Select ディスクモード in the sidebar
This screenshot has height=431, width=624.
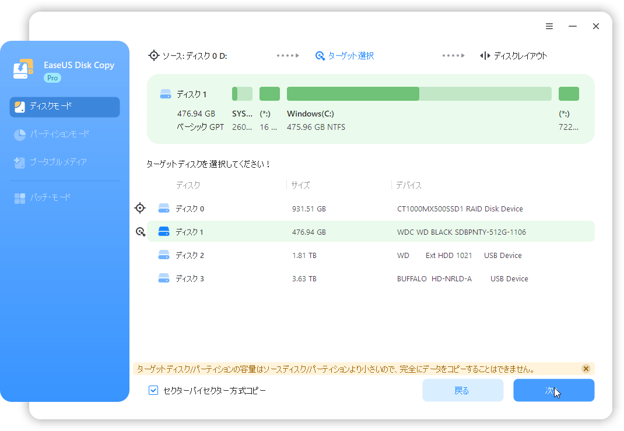coord(65,107)
